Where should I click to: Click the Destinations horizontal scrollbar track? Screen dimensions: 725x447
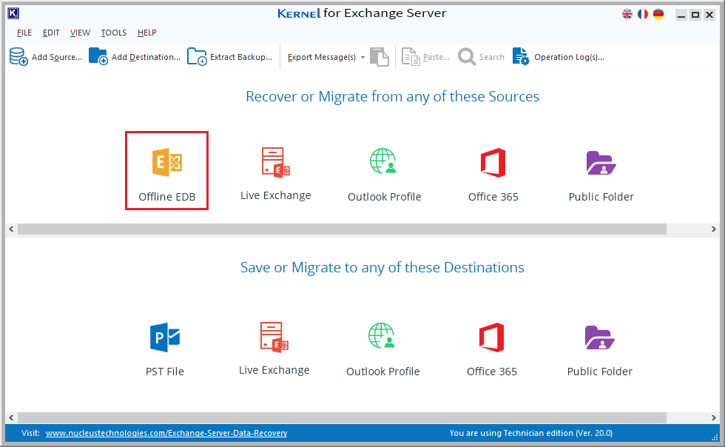(342, 418)
